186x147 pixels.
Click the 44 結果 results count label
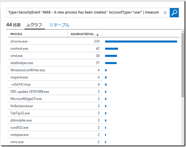pyautogui.click(x=14, y=25)
